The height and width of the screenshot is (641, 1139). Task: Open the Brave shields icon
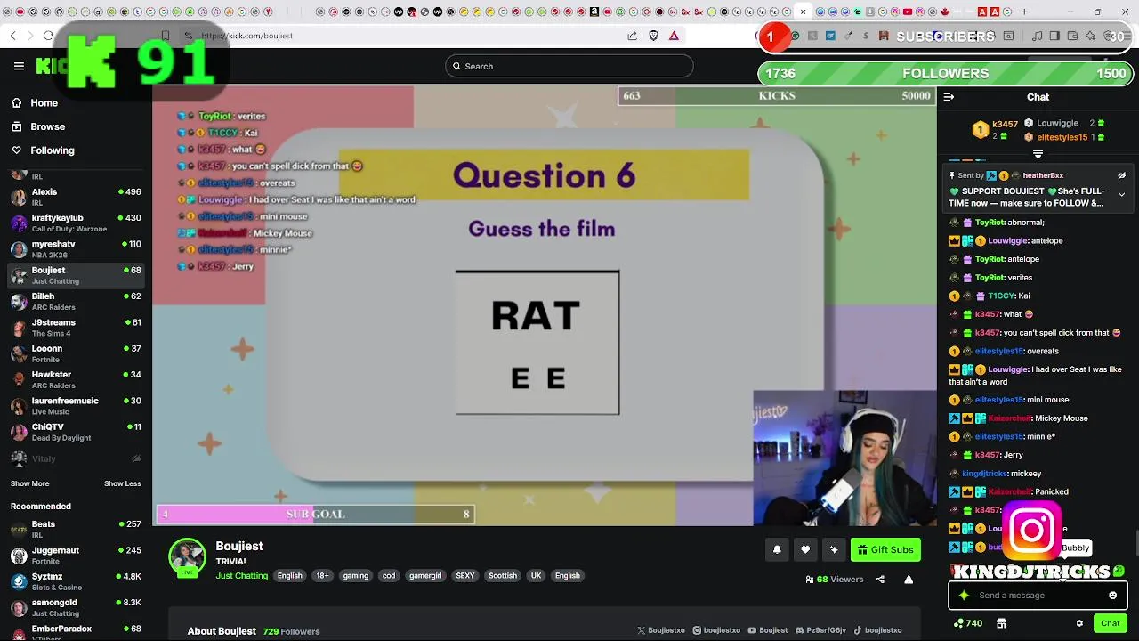click(x=653, y=36)
